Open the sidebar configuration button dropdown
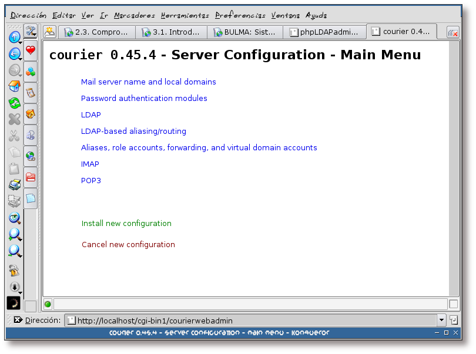 coord(31,31)
